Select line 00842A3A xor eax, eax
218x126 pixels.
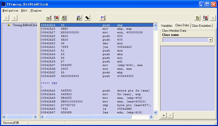click(97, 69)
